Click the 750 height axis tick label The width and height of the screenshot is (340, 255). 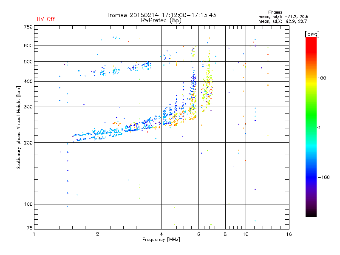28,27
